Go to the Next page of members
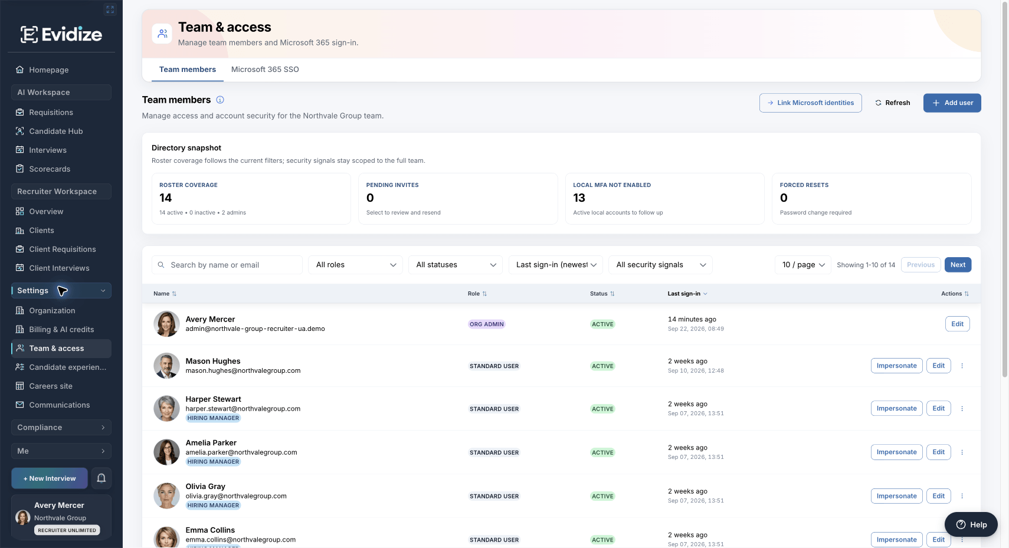Viewport: 1009px width, 548px height. (958, 265)
